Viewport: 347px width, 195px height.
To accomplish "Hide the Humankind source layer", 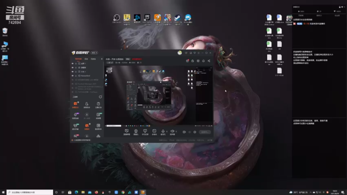I will pyautogui.click(x=72, y=75).
